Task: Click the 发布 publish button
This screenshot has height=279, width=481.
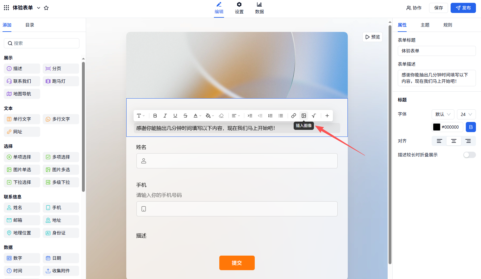Action: [x=463, y=8]
